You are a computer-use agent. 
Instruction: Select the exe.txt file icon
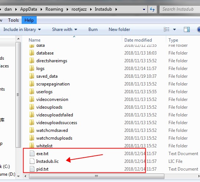[x=32, y=153]
